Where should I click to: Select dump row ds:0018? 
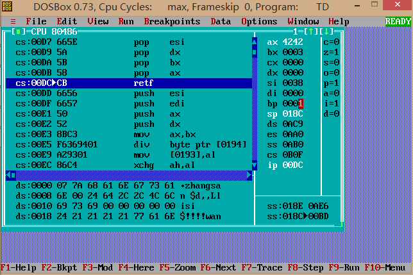pyautogui.click(x=118, y=217)
